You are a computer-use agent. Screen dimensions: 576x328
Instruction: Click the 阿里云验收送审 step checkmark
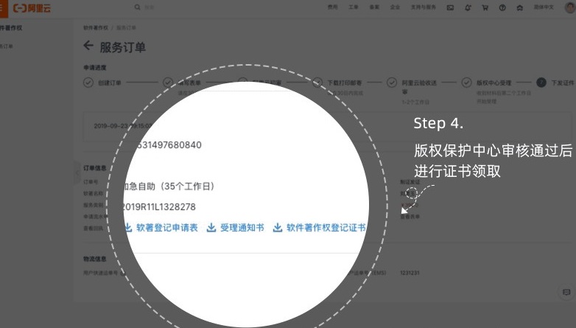392,83
